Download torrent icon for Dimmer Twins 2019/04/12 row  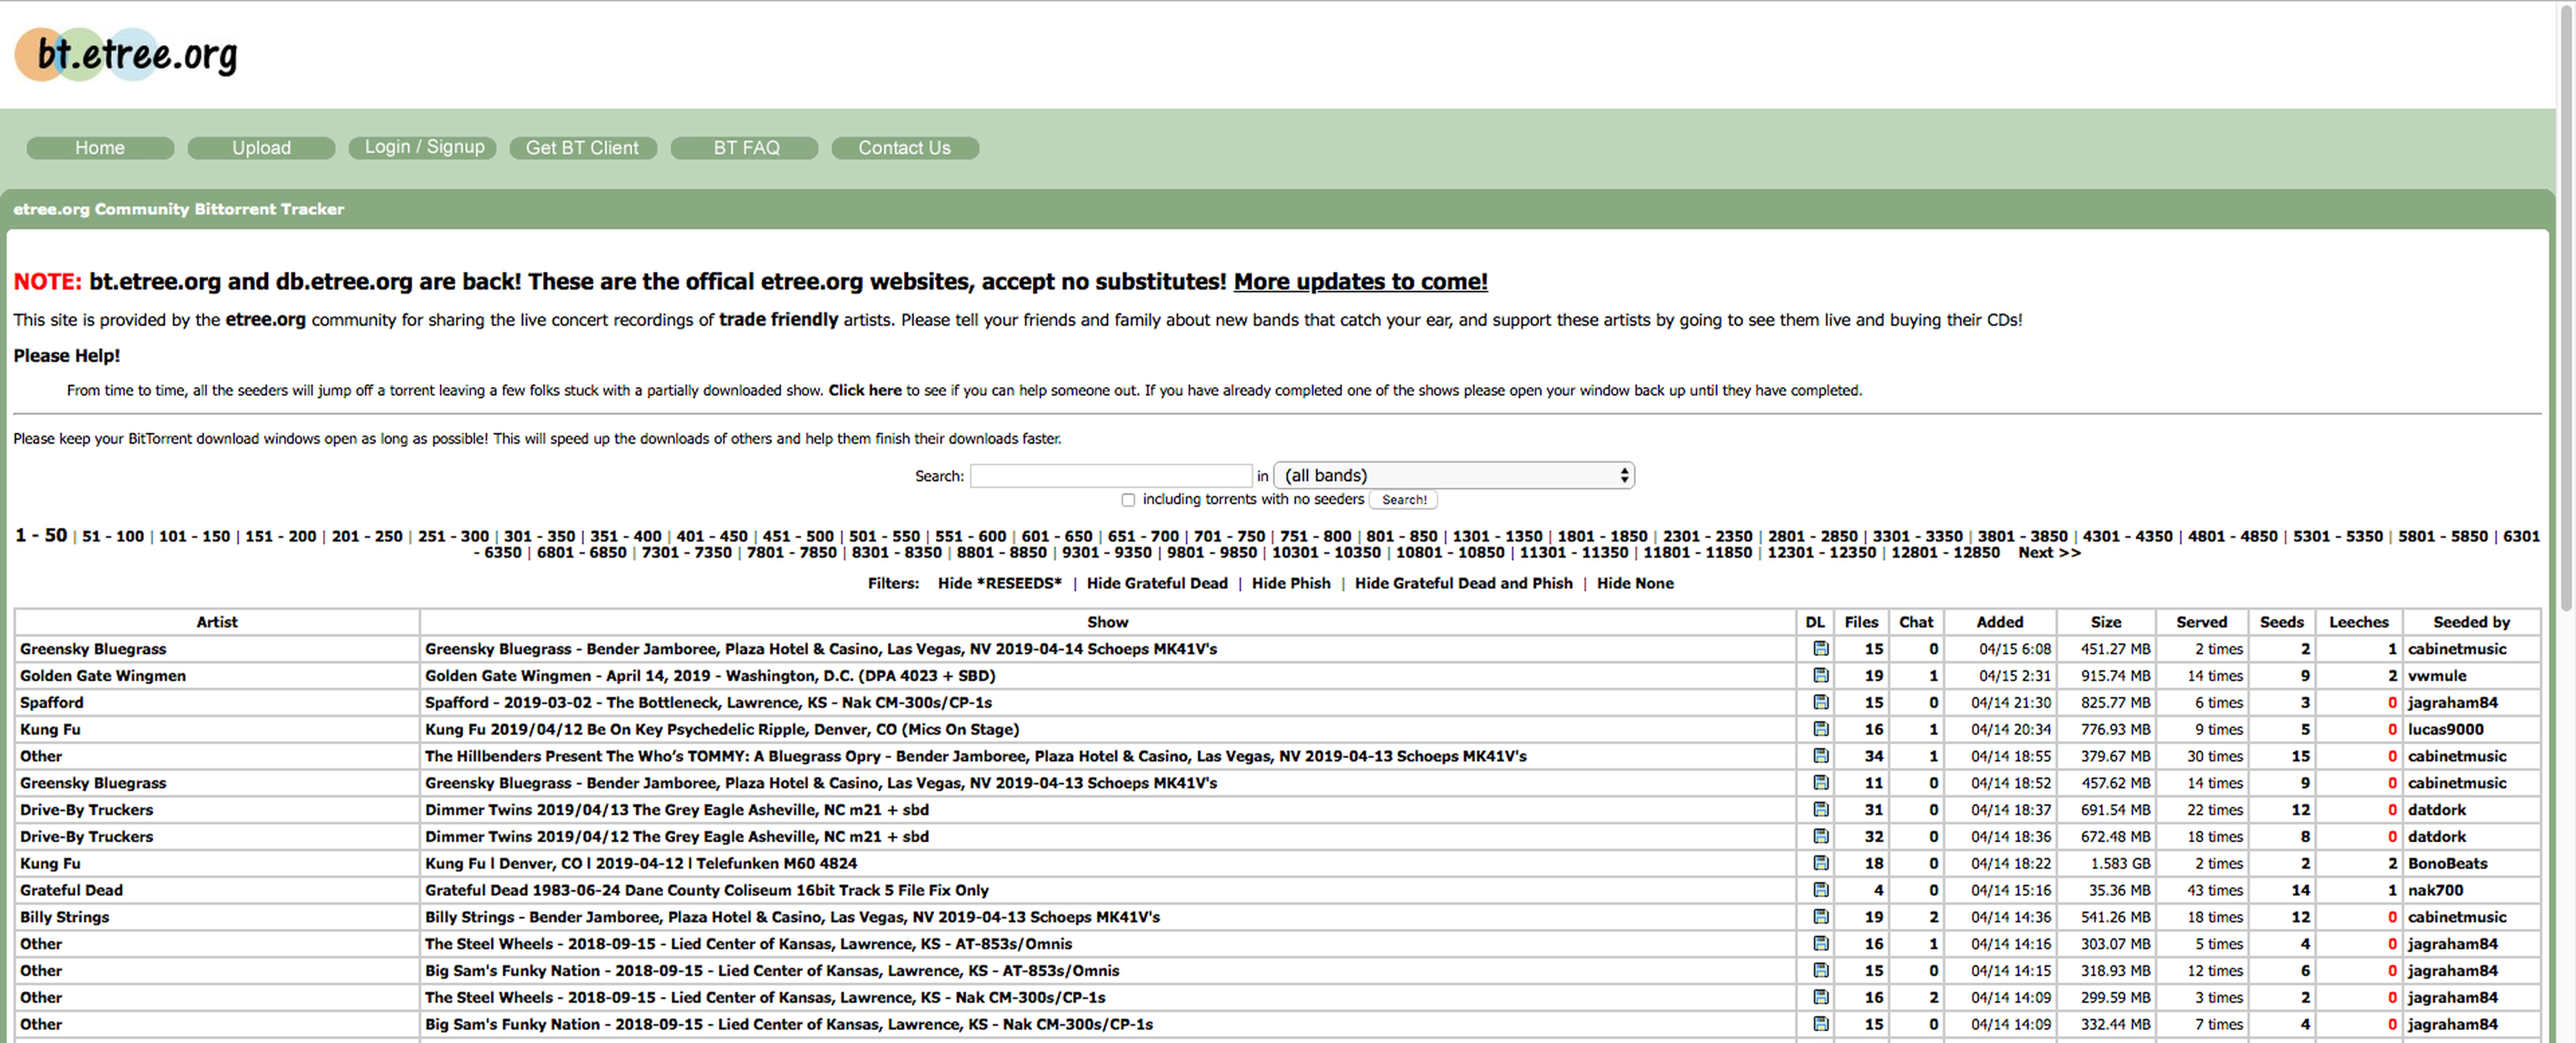click(1820, 836)
